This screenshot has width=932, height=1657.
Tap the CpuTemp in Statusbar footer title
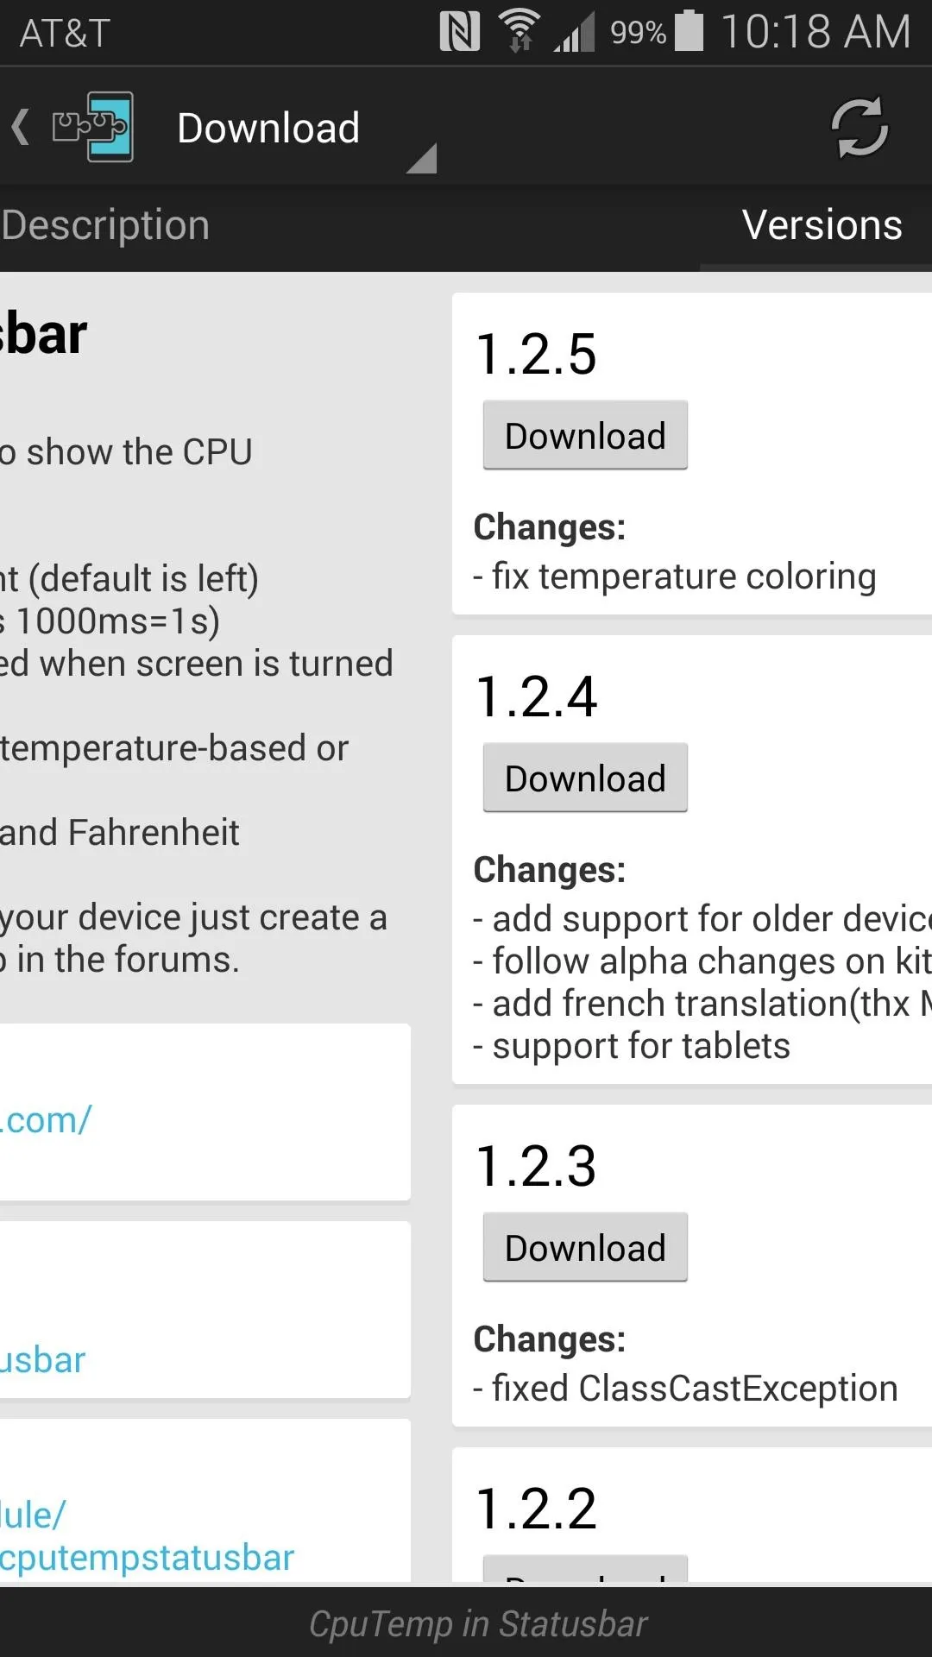pyautogui.click(x=478, y=1623)
